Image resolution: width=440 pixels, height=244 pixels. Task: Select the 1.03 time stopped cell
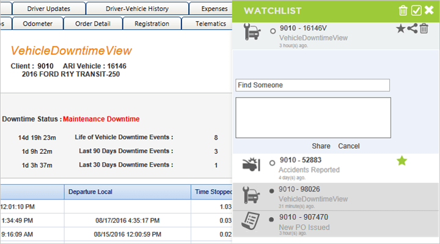coord(212,207)
